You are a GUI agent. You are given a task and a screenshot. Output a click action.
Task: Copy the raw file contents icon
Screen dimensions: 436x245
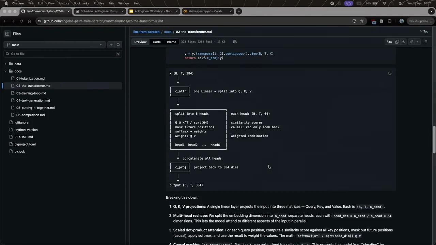[397, 42]
